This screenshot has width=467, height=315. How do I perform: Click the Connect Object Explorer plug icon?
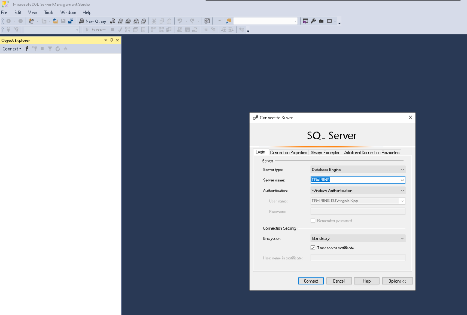[x=27, y=49]
